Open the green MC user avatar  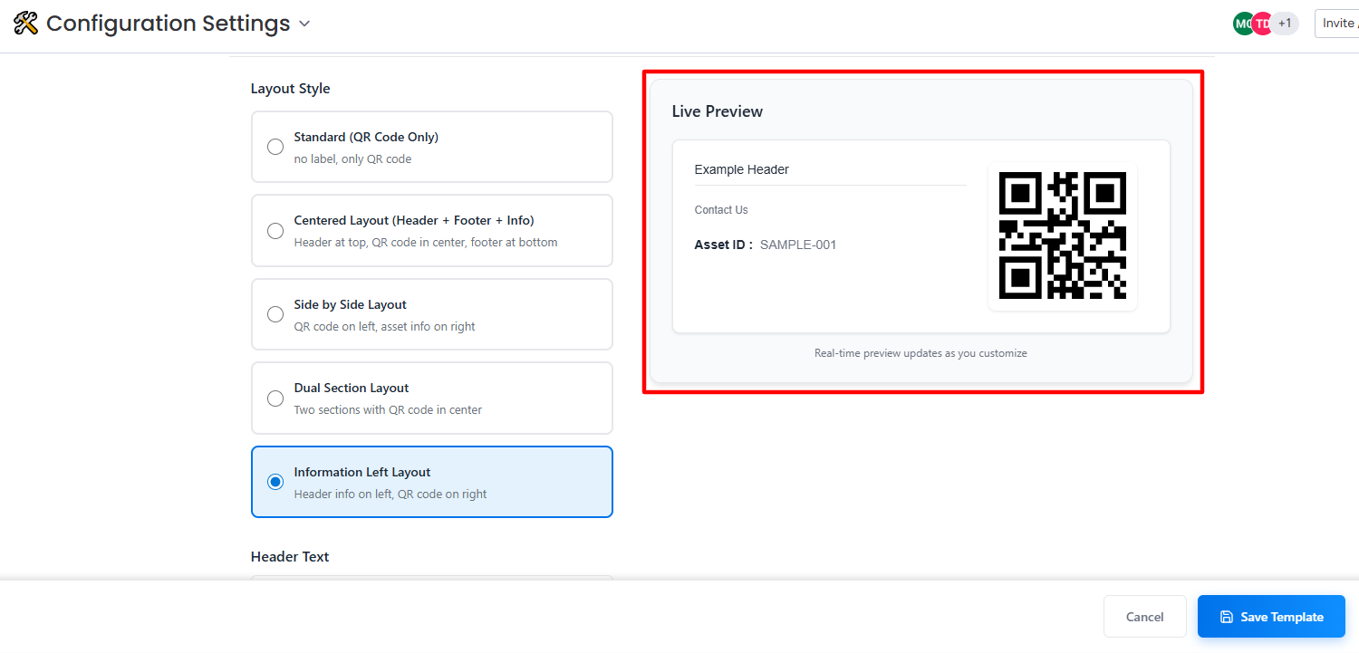[1243, 24]
